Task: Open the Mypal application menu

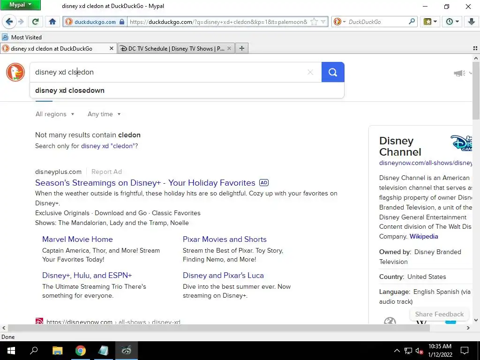Action: point(21,5)
